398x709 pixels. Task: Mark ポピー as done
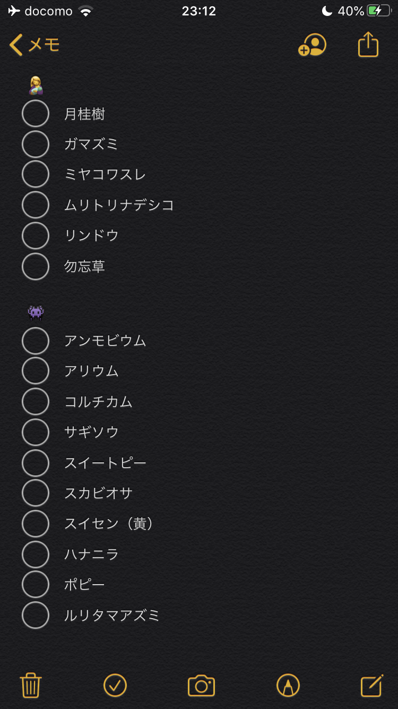tap(36, 585)
